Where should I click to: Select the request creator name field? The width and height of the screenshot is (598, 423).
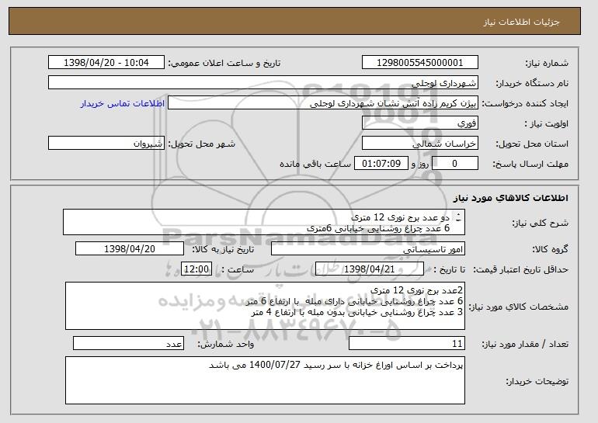[x=323, y=103]
